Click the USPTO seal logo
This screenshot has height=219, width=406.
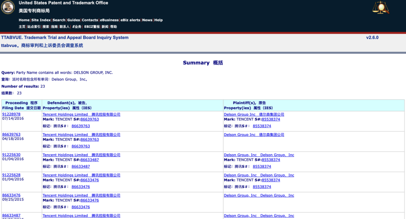(8, 7)
